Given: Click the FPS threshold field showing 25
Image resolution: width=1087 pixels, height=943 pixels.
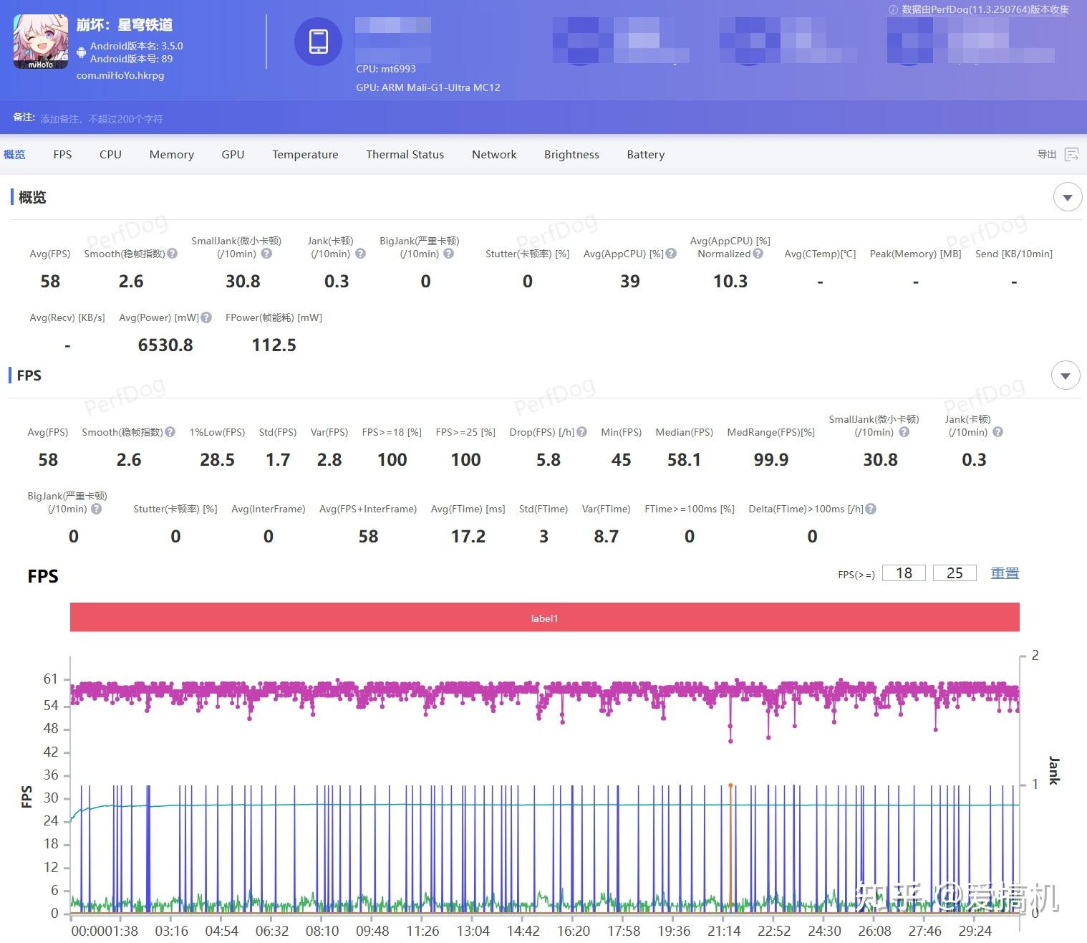Looking at the screenshot, I should pyautogui.click(x=954, y=573).
